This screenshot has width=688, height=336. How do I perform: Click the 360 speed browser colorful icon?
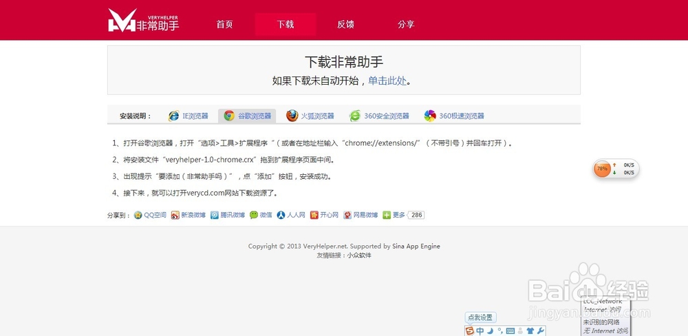tap(430, 116)
